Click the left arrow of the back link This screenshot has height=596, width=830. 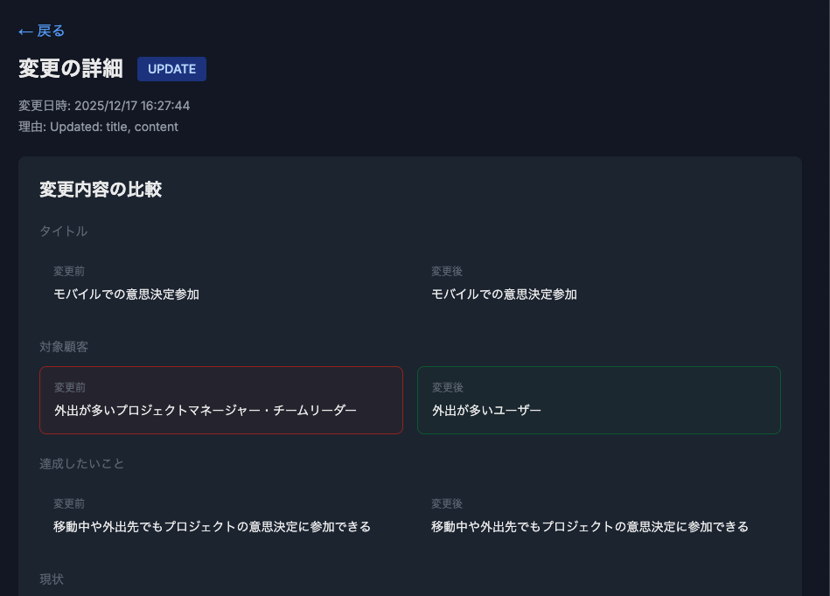[x=23, y=31]
